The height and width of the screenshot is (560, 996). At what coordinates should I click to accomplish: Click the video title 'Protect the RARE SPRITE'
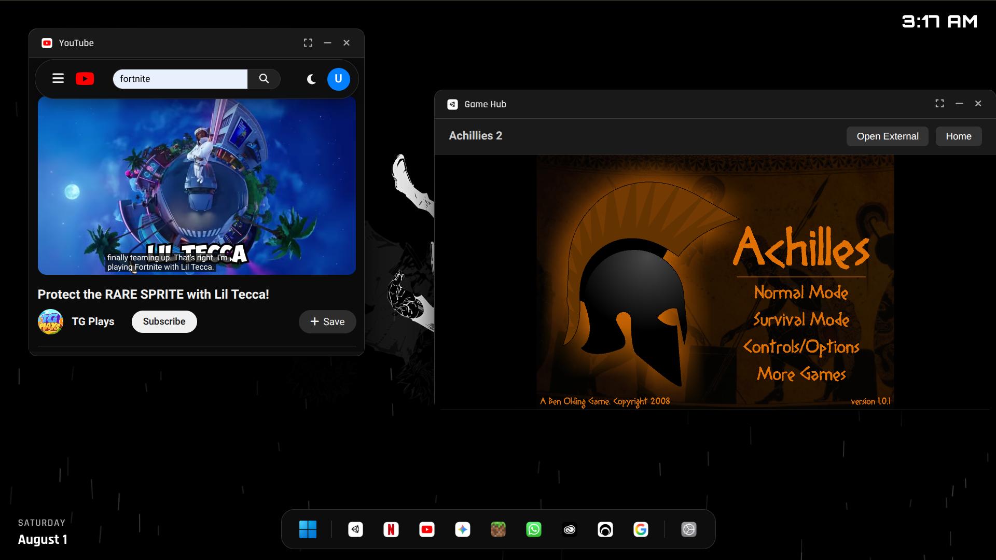point(154,295)
